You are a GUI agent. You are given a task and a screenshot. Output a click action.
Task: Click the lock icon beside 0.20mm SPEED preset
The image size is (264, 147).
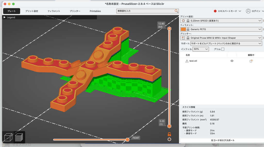[188, 21]
